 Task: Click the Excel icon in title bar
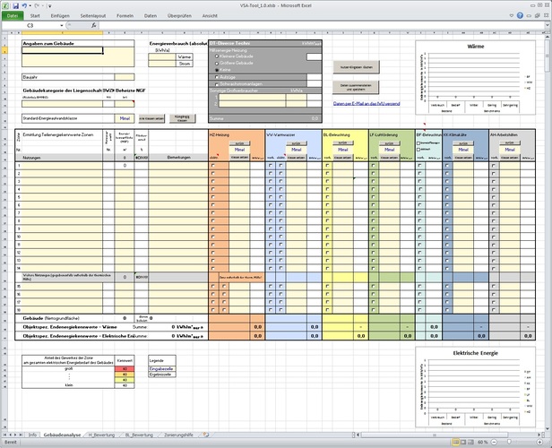click(5, 5)
